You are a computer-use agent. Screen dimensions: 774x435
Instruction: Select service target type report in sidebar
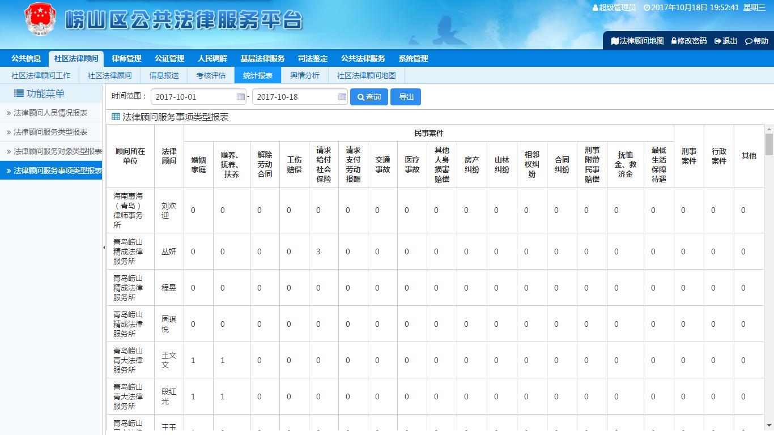coord(57,151)
